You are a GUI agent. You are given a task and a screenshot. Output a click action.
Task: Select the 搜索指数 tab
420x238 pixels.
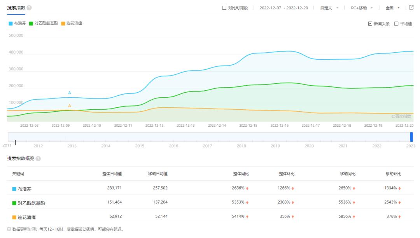[x=16, y=8]
